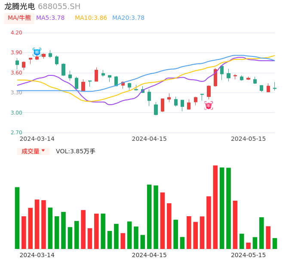Click 2024-05-15 date under the volume chart
This screenshot has height=261, width=295.
pyautogui.click(x=249, y=255)
